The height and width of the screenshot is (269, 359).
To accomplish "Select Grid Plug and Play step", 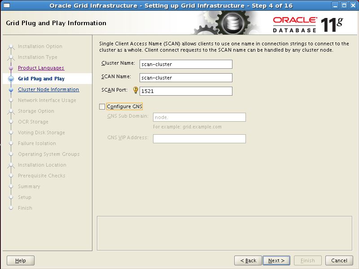I will click(41, 79).
